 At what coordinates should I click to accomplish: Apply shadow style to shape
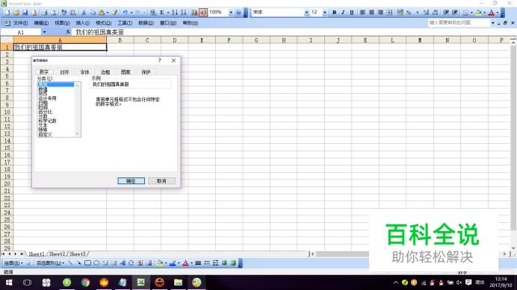[224, 263]
